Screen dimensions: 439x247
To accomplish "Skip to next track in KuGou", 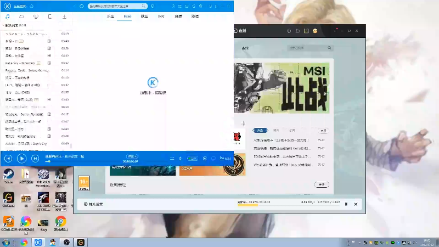I will [x=35, y=159].
